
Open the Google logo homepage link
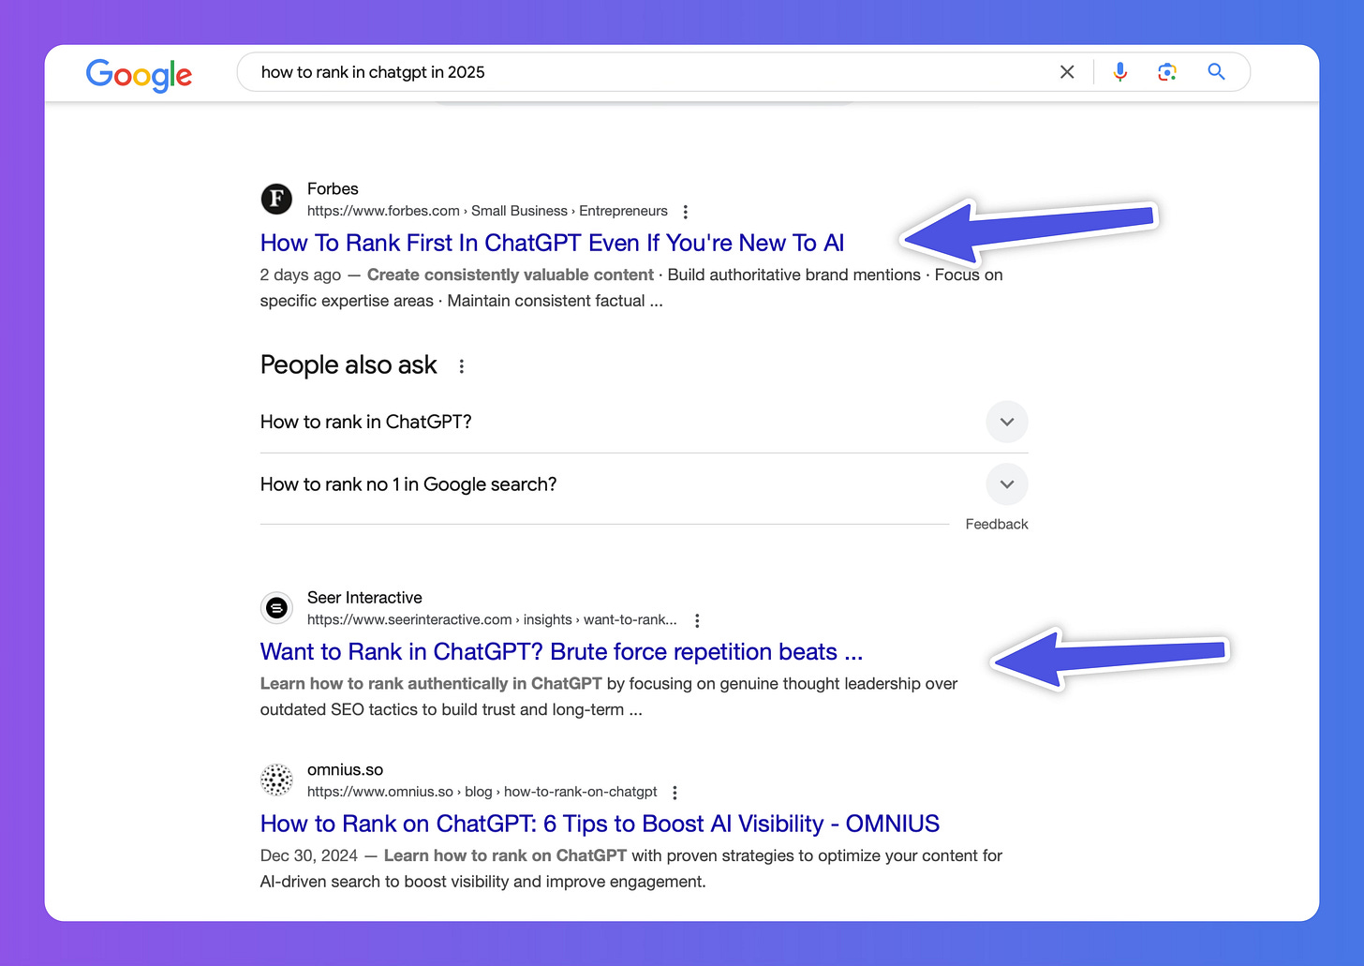point(139,74)
